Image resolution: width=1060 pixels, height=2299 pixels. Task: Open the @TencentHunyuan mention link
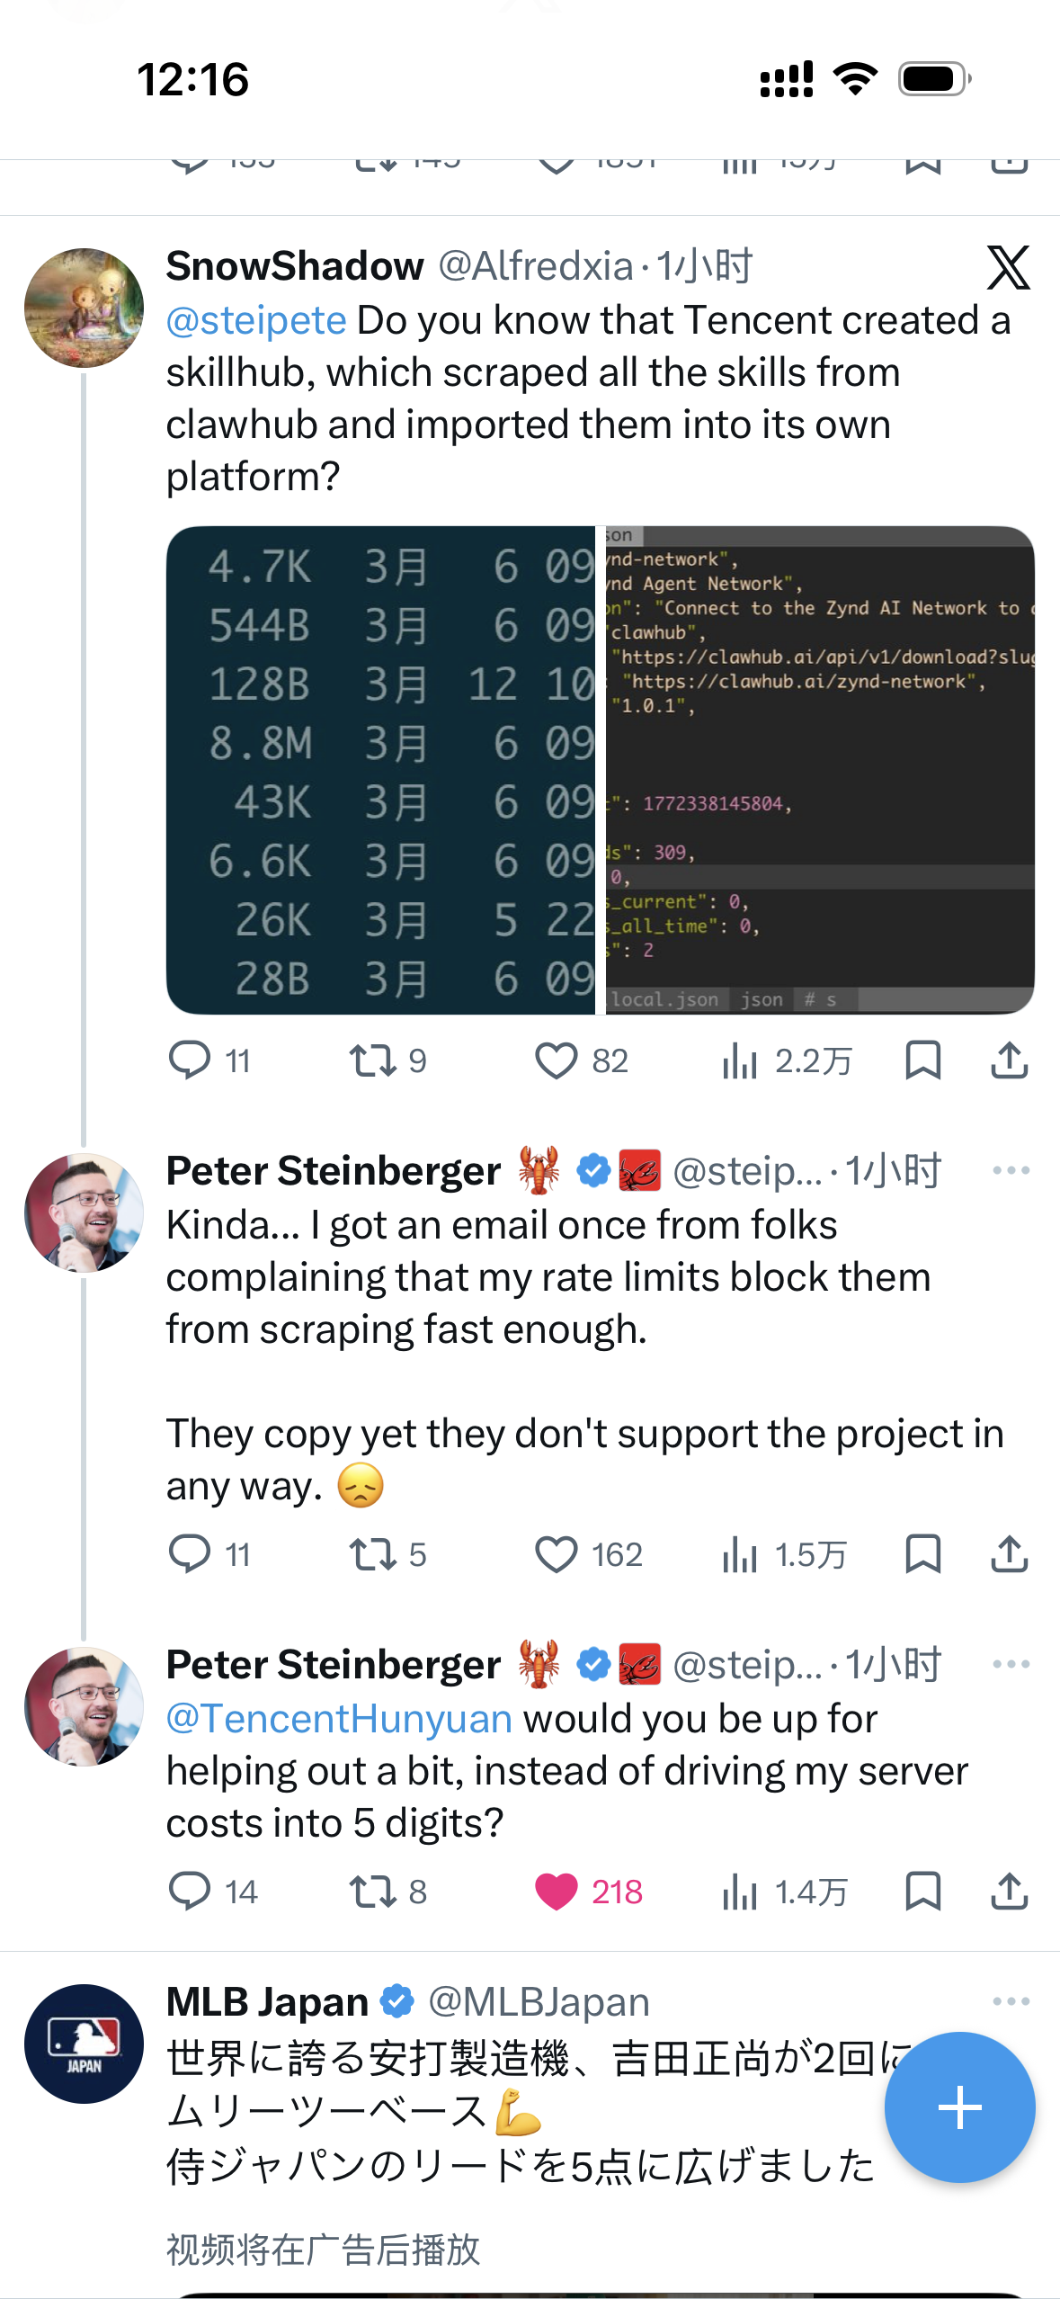click(x=339, y=1719)
